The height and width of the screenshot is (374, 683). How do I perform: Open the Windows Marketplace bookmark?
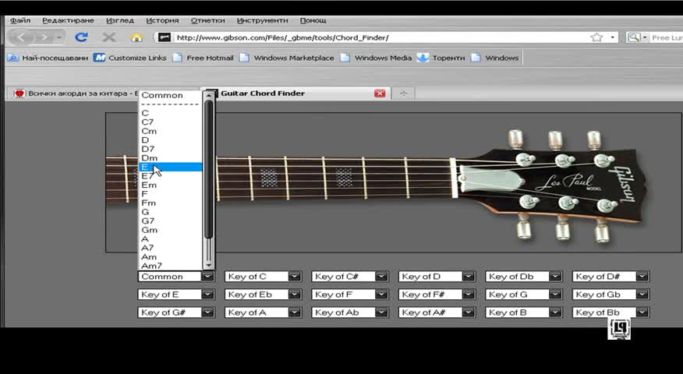[x=287, y=58]
